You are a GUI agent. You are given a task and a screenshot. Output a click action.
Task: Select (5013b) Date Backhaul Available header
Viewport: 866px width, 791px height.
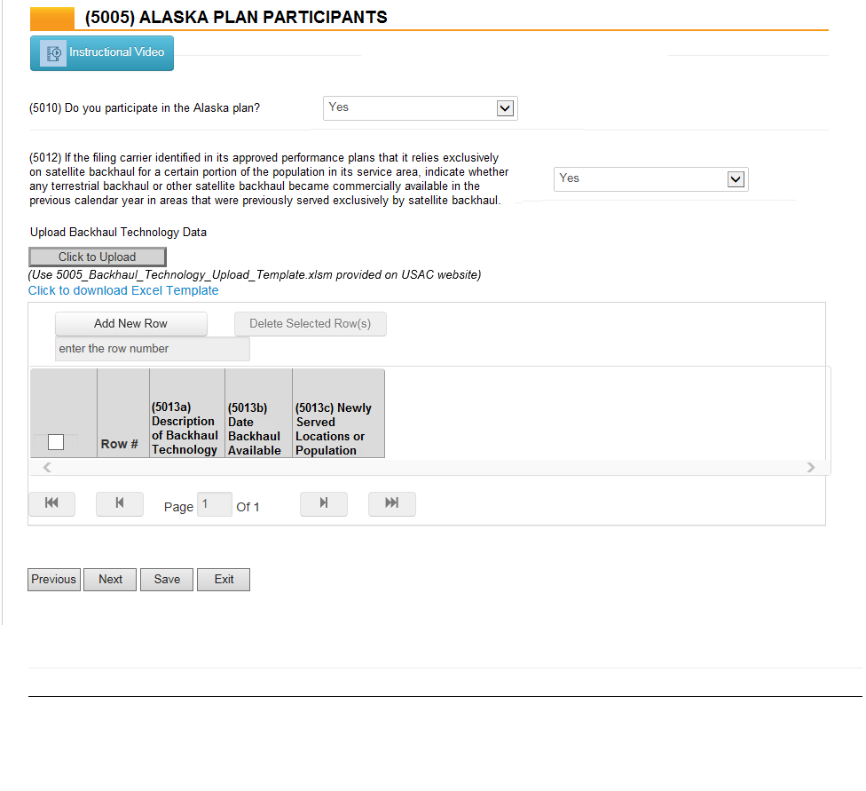tap(258, 414)
